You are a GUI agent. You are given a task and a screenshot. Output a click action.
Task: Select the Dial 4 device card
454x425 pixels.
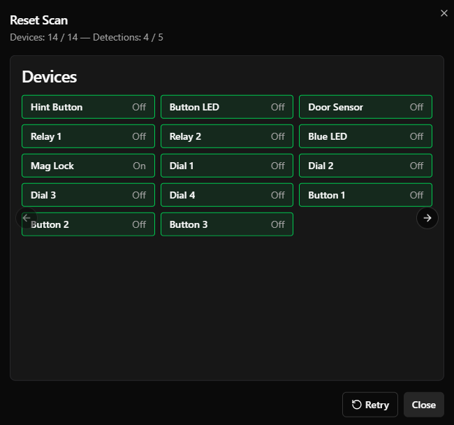(x=227, y=195)
